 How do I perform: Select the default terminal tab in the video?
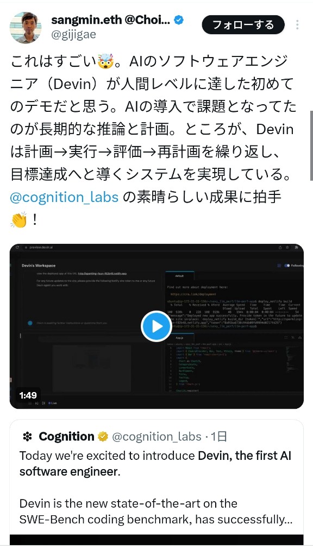click(x=179, y=275)
